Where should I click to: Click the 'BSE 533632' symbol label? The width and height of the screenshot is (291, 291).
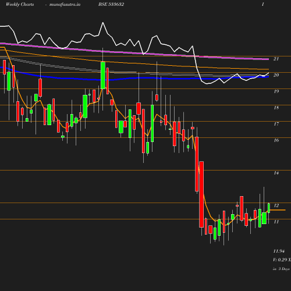pos(111,4)
